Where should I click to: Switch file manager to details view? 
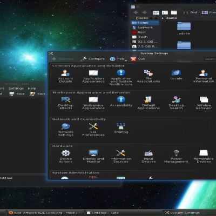coord(165,12)
